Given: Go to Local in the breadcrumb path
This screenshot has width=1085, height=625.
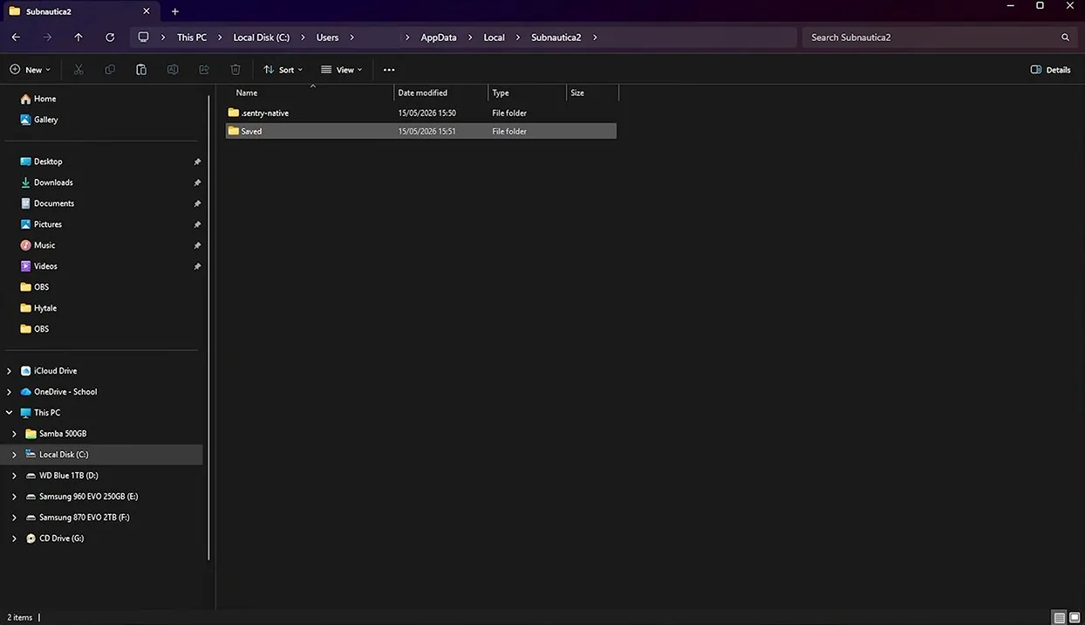Looking at the screenshot, I should click(495, 38).
